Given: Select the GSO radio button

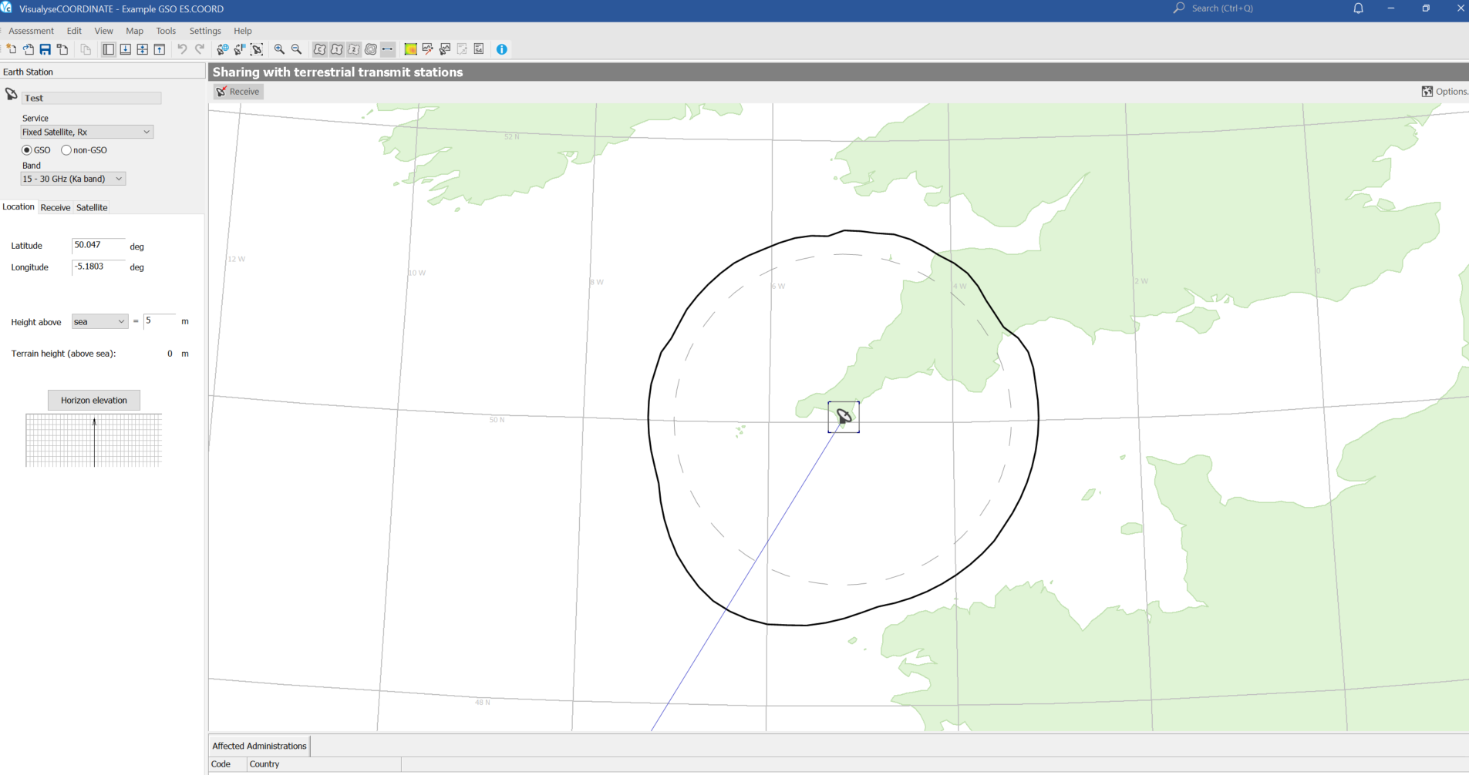Looking at the screenshot, I should (x=27, y=150).
